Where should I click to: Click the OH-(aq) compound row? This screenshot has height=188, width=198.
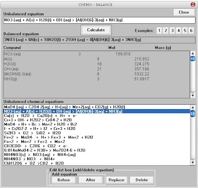click(97, 69)
